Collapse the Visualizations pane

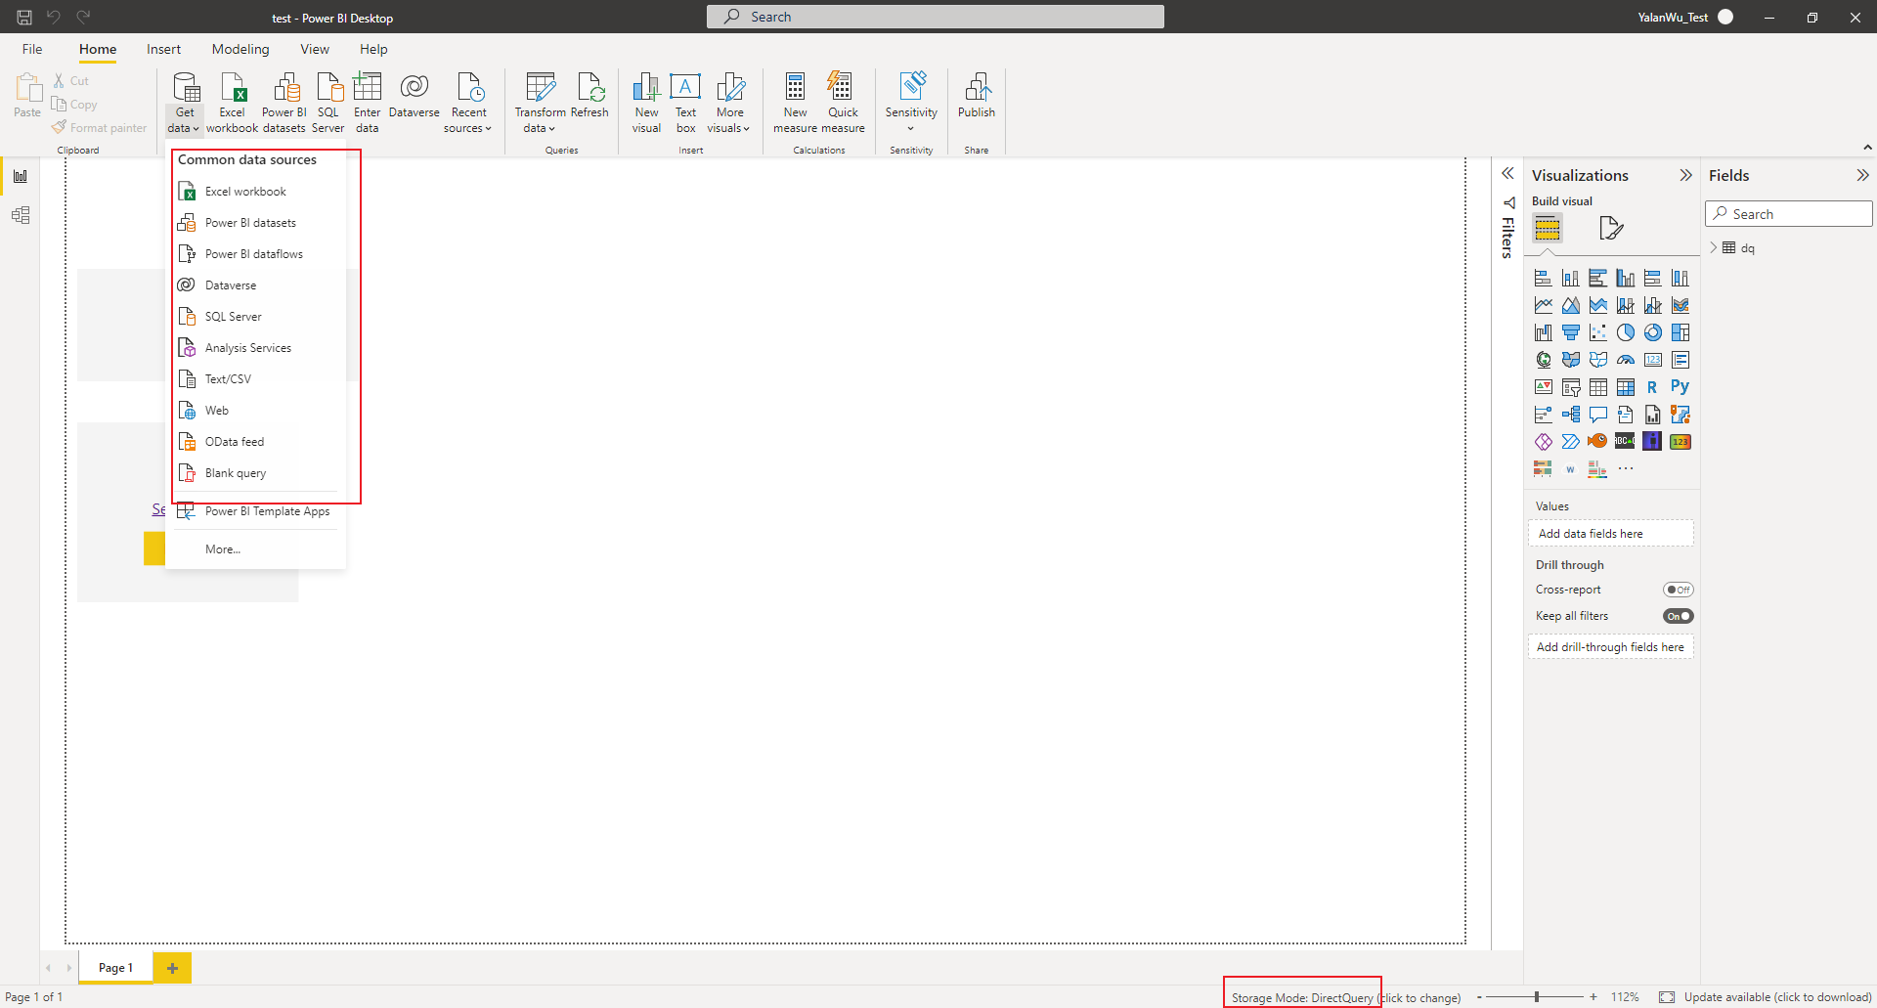point(1685,175)
